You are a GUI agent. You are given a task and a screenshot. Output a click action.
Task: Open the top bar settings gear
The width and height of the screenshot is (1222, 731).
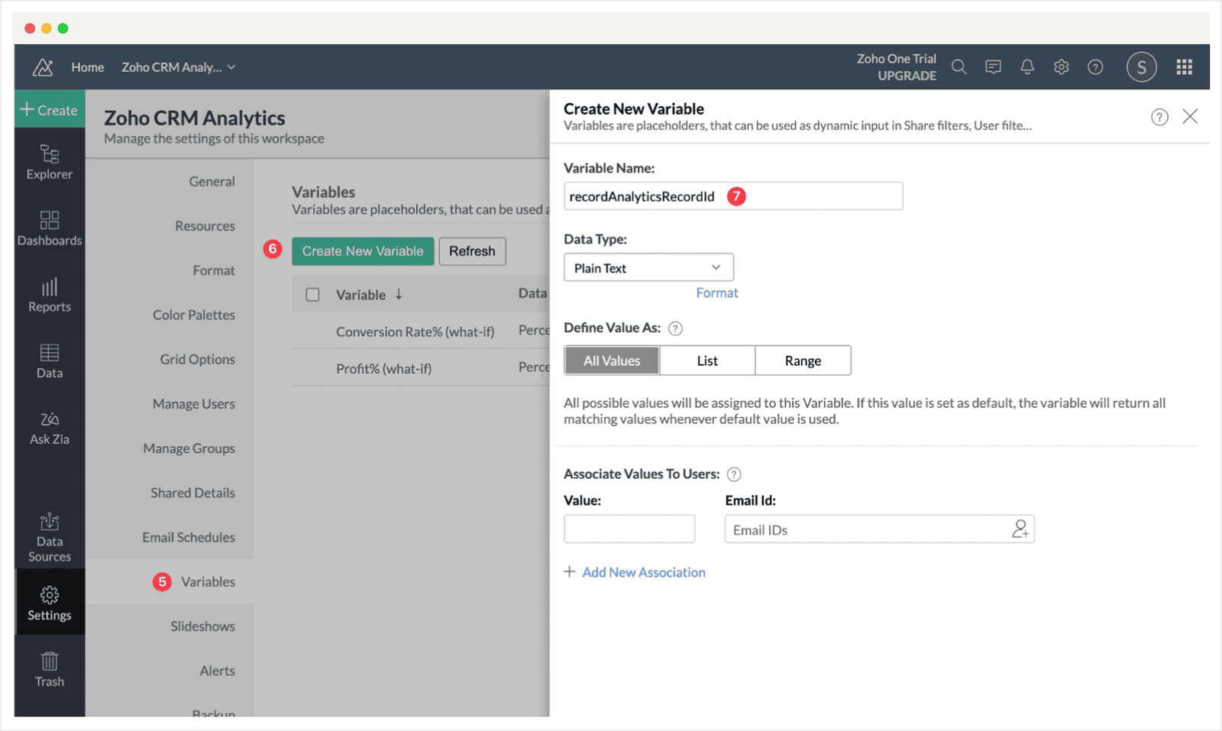click(1062, 67)
